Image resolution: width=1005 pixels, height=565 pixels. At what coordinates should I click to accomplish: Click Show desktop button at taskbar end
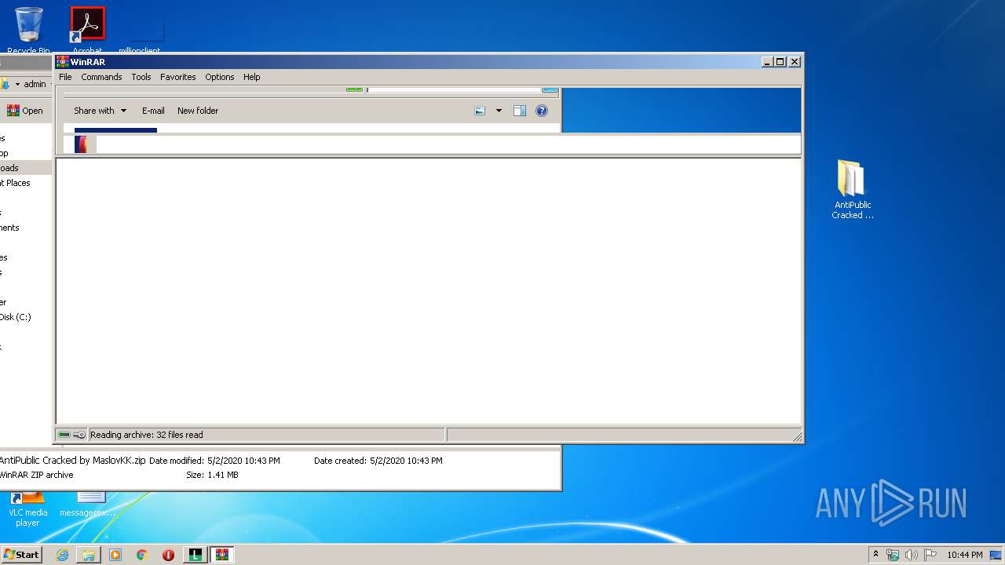[996, 555]
